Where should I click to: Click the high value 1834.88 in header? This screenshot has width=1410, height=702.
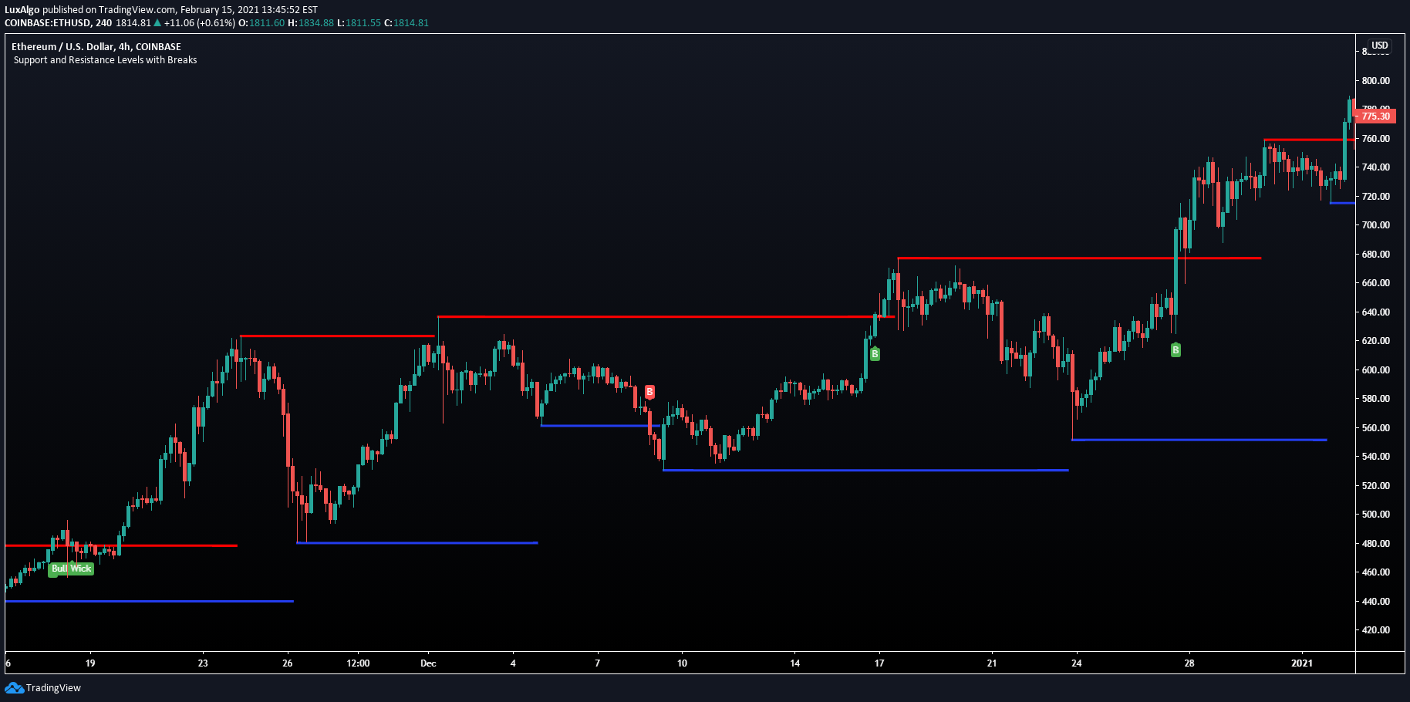315,22
